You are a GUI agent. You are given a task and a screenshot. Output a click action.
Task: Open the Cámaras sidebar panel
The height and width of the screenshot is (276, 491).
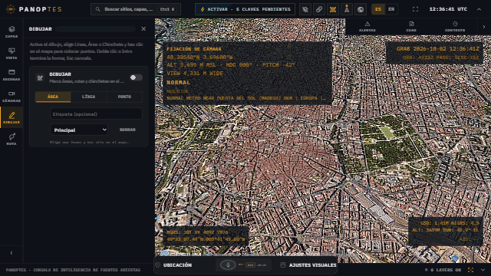12,97
